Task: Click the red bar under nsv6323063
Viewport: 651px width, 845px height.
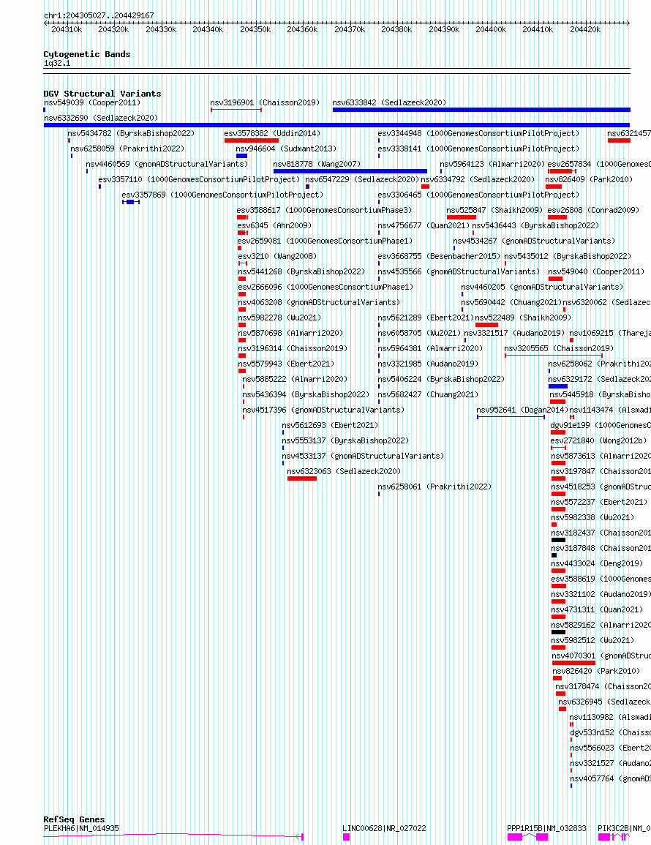Action: (x=302, y=478)
